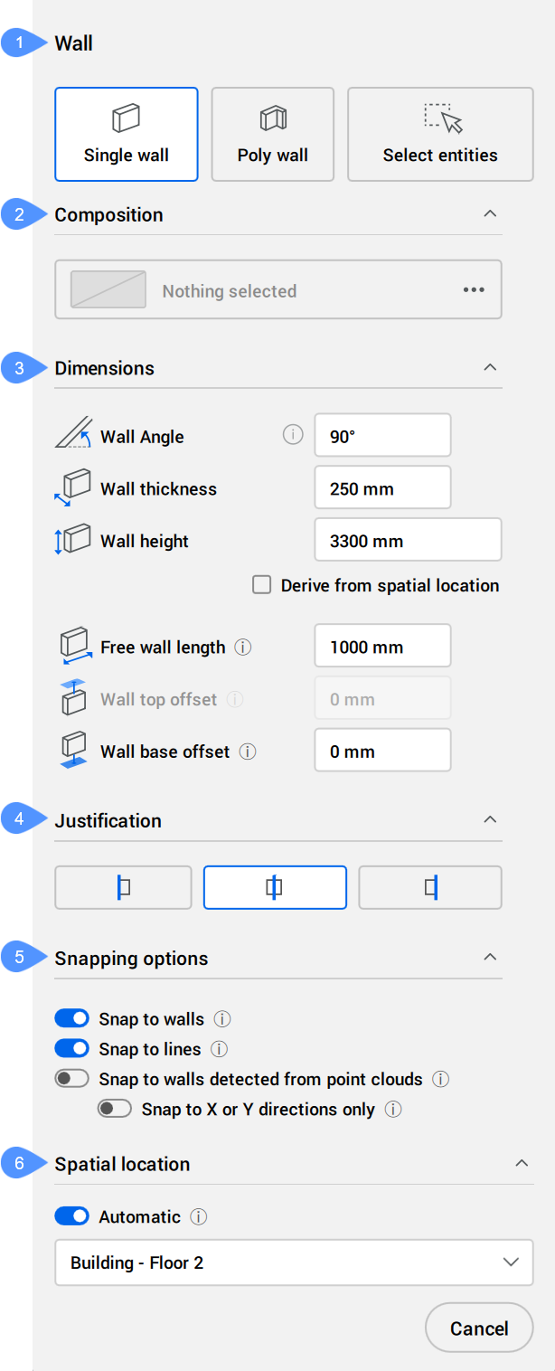Set right wall justification
Screen dimensions: 555x1371
[430, 887]
